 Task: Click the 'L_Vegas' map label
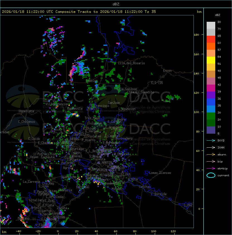(32, 157)
